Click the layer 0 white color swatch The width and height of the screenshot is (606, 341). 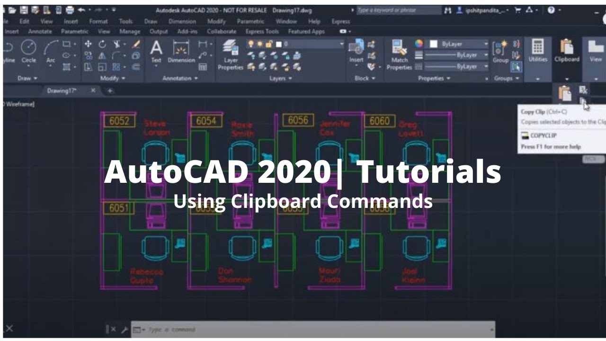tap(278, 44)
